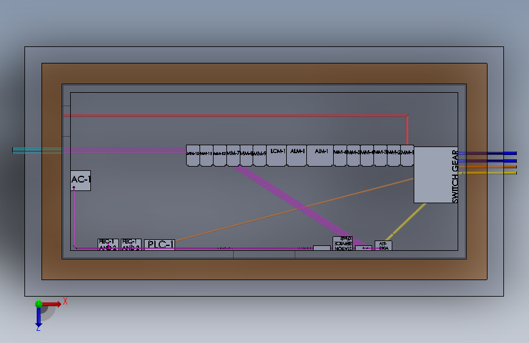Click the red X axis arrow
The height and width of the screenshot is (343, 529).
point(52,304)
